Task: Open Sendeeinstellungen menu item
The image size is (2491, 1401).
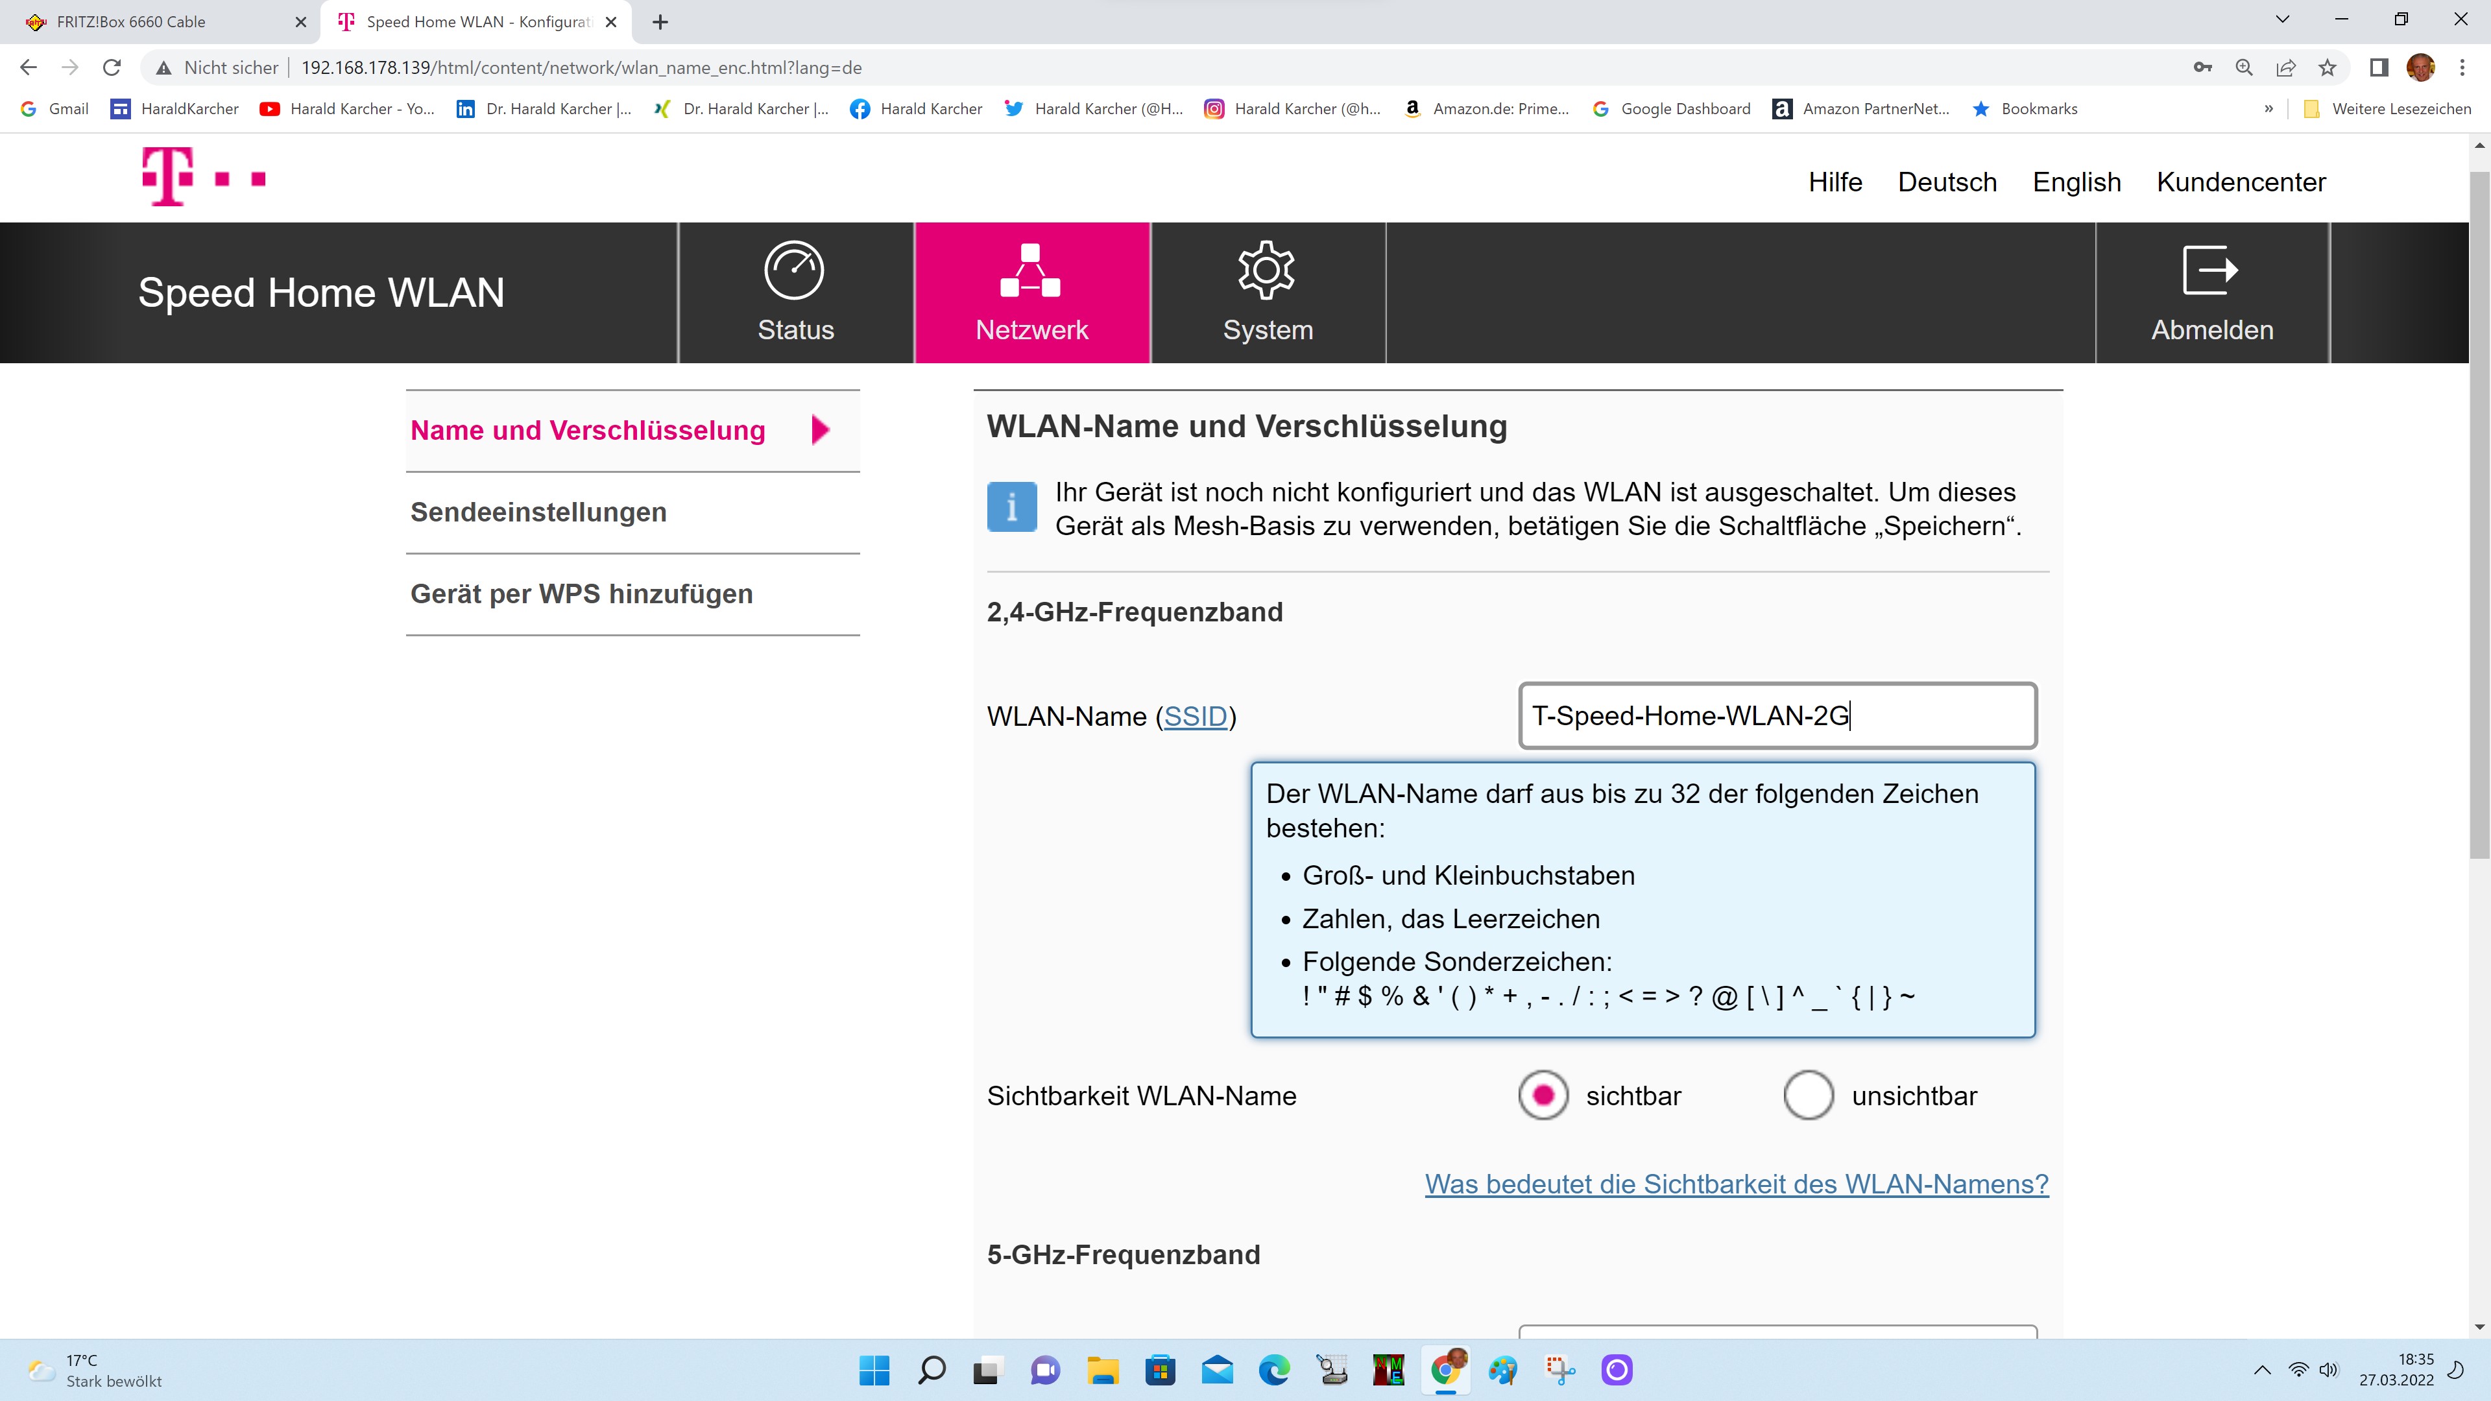Action: coord(538,512)
